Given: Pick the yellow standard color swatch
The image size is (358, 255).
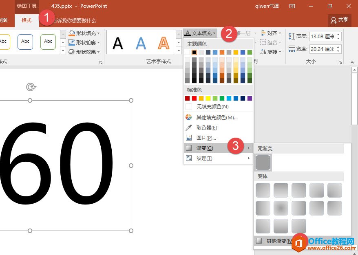Looking at the screenshot, I should pyautogui.click(x=208, y=98).
